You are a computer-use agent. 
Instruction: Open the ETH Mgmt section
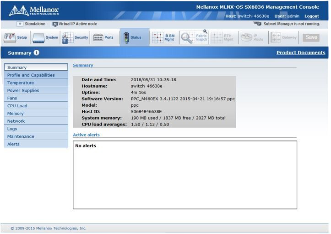222,38
